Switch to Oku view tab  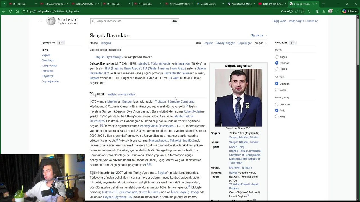pyautogui.click(x=198, y=43)
